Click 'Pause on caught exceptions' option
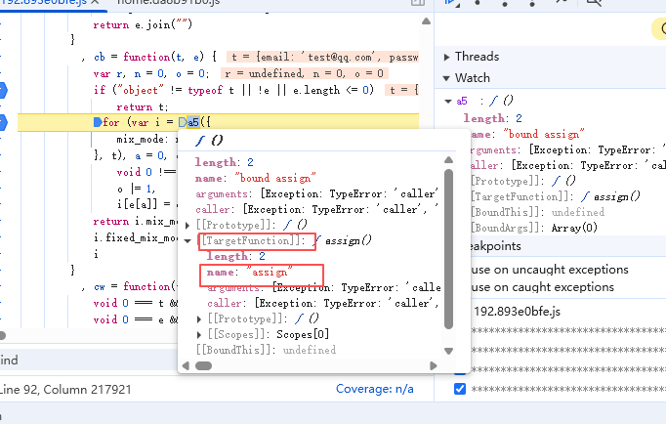This screenshot has width=666, height=424. (542, 287)
